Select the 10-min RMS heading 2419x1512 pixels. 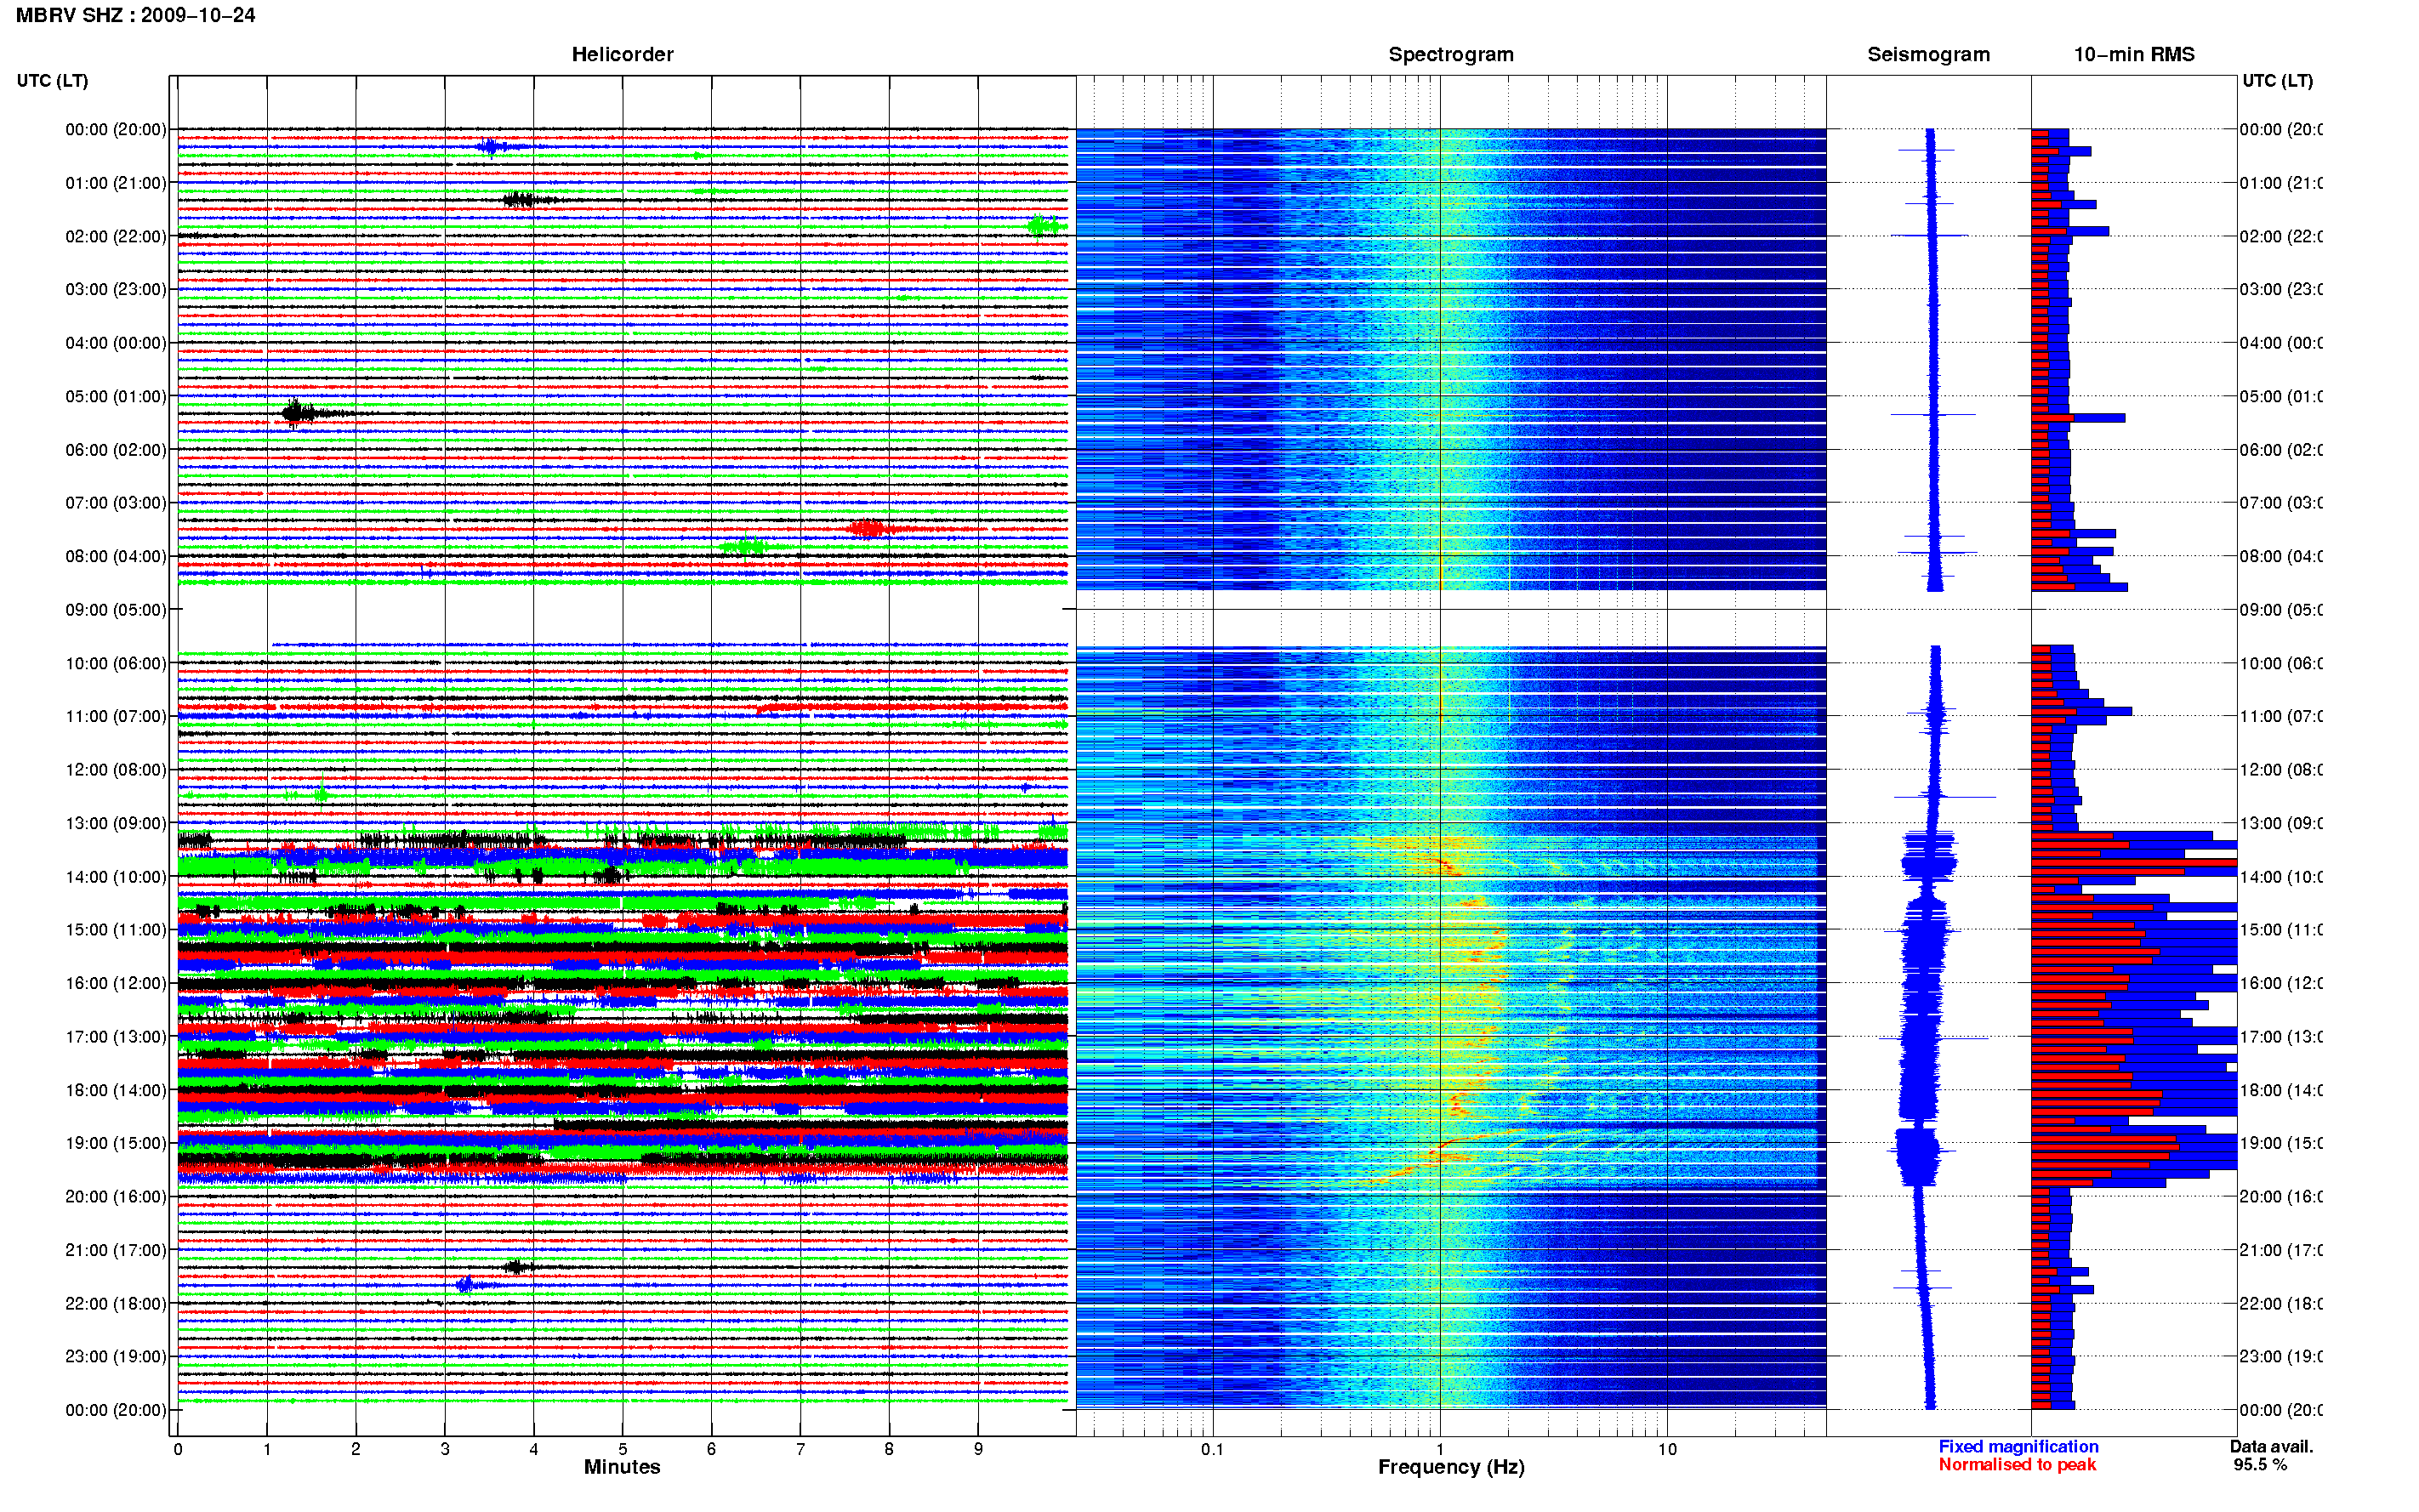click(2133, 54)
